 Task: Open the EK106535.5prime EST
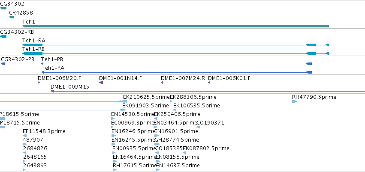click(x=175, y=110)
